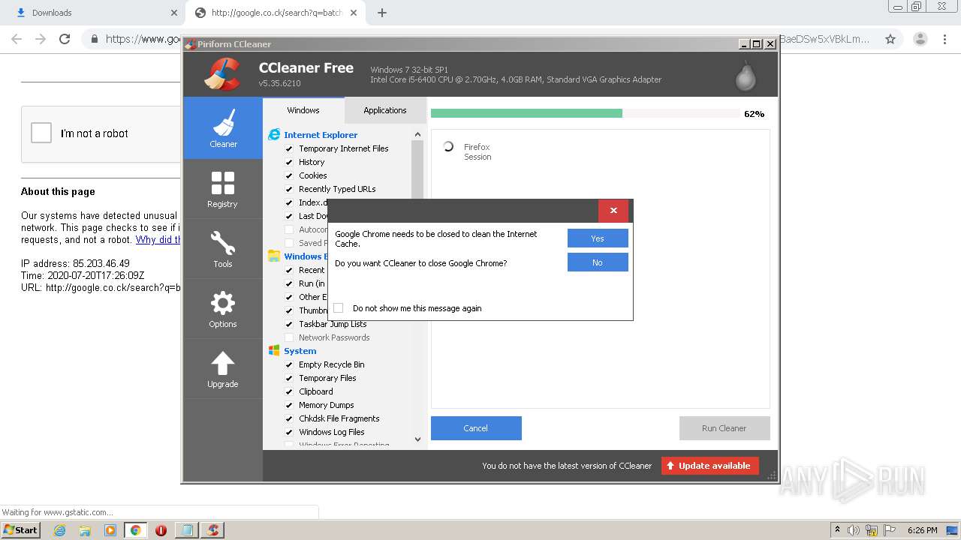The image size is (961, 540).
Task: Open the Tools section
Action: coord(223,249)
